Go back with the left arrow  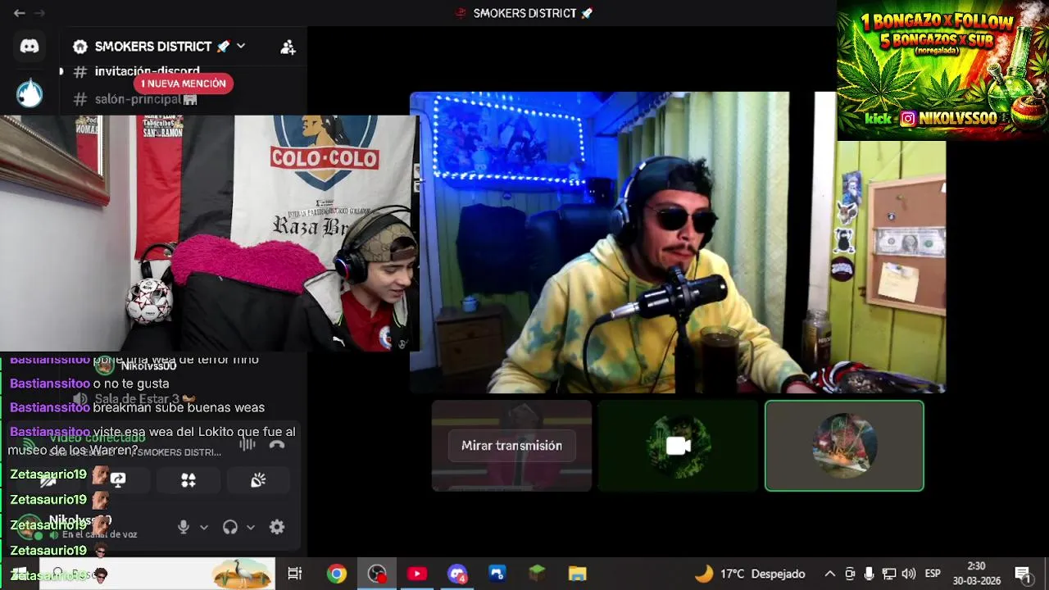click(19, 13)
